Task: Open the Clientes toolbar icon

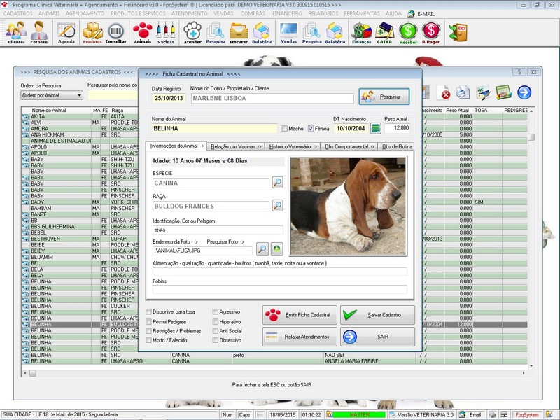Action: (x=16, y=31)
